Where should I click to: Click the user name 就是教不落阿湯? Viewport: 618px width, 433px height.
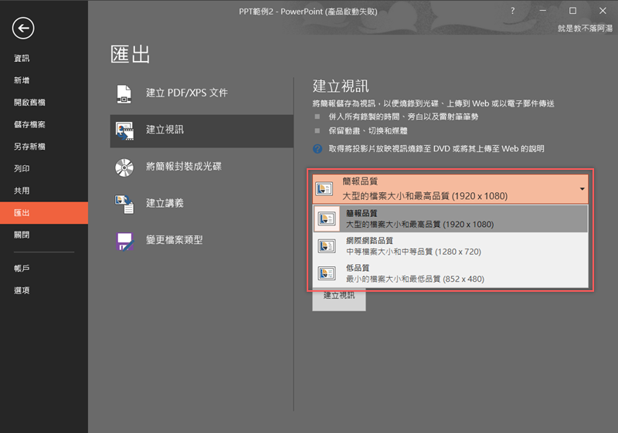pos(585,29)
